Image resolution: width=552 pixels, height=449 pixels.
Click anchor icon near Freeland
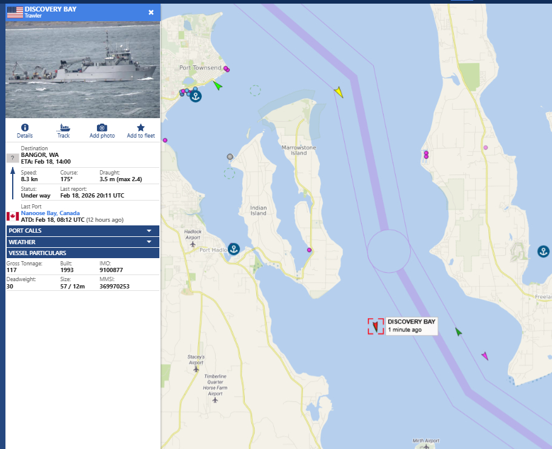(544, 251)
